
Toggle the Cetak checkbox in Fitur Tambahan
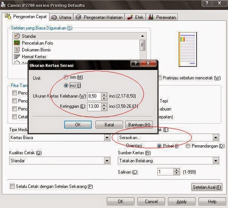14,116
